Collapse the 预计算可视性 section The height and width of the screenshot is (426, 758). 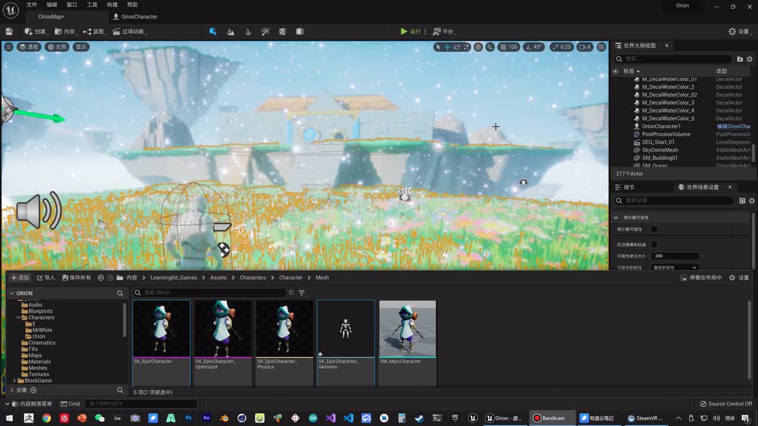tap(616, 218)
